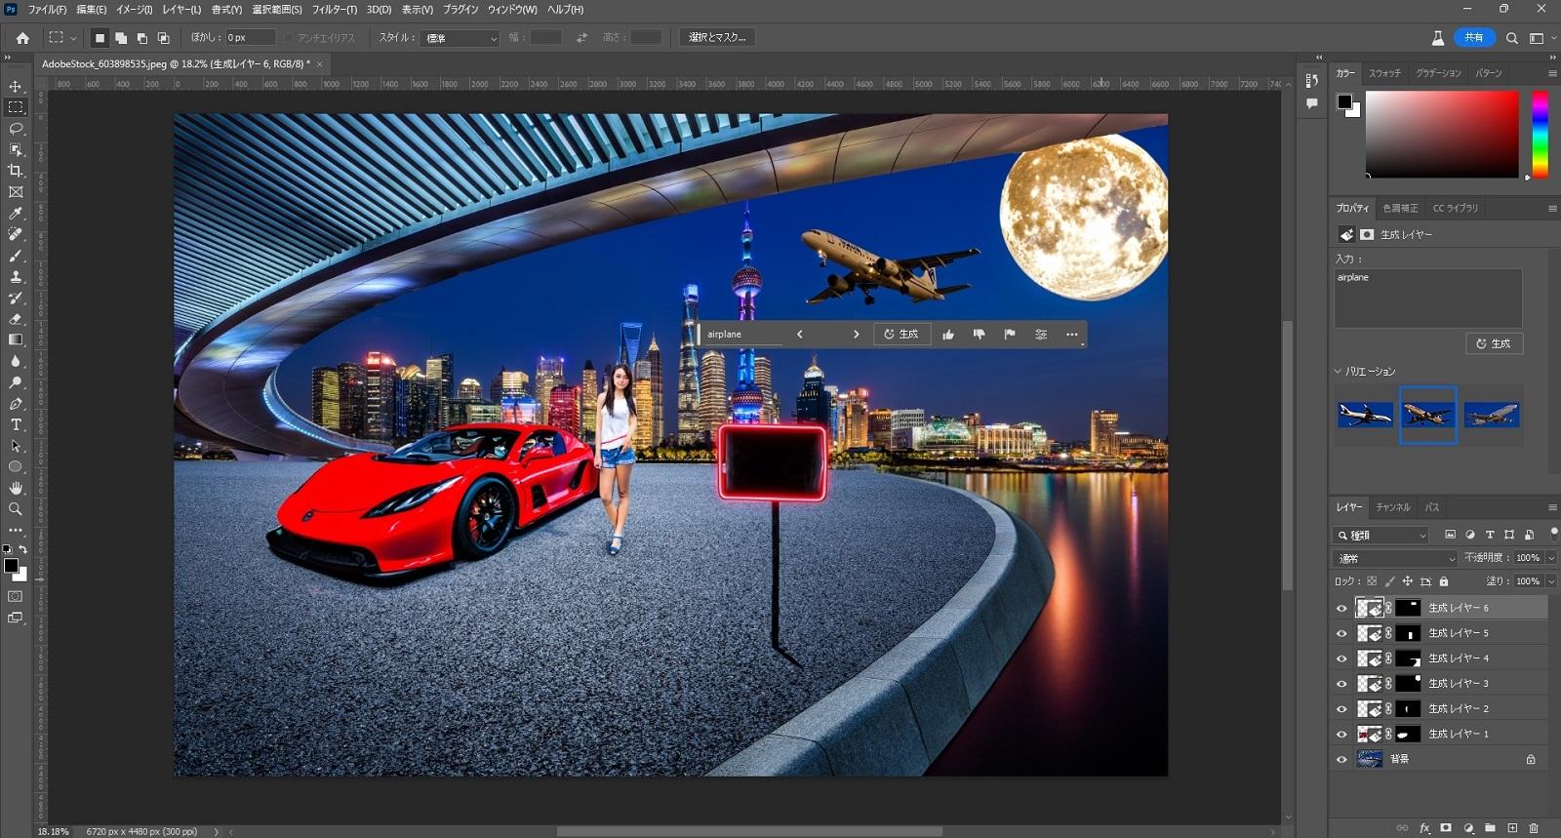
Task: Open the フィルター menu
Action: point(334,9)
